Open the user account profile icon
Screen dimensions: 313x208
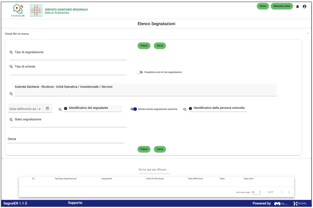point(304,7)
